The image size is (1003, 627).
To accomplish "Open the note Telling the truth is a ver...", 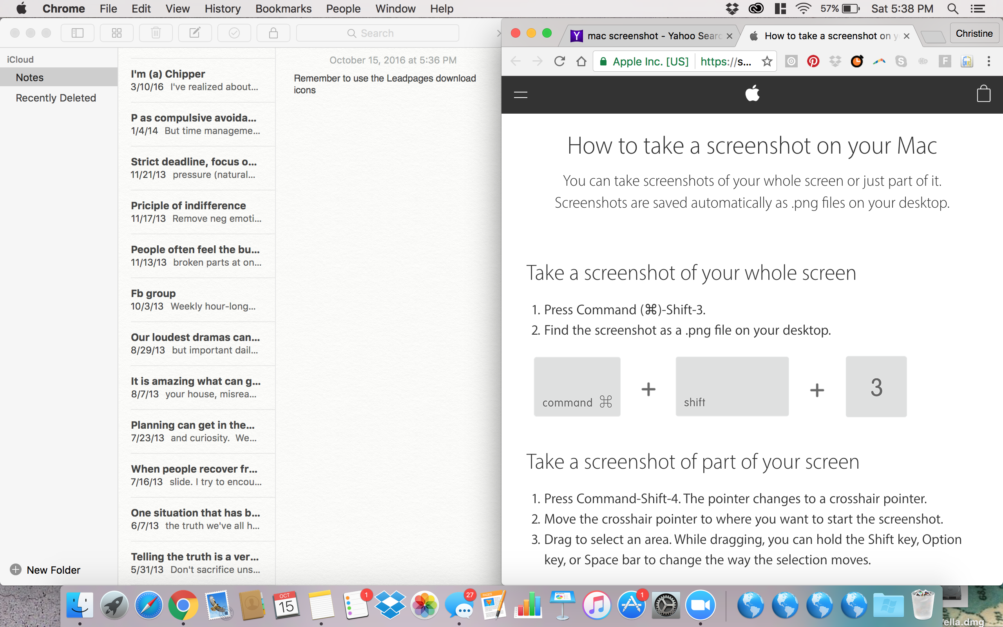I will pos(196,563).
